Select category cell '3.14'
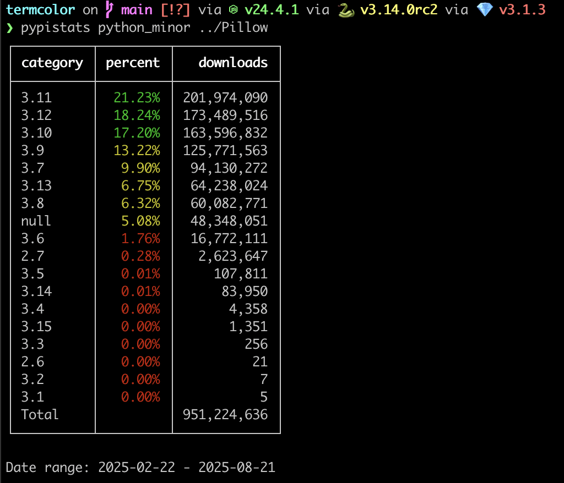564x483 pixels. (36, 292)
